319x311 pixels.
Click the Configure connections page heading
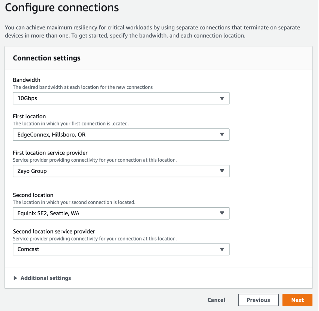point(61,7)
